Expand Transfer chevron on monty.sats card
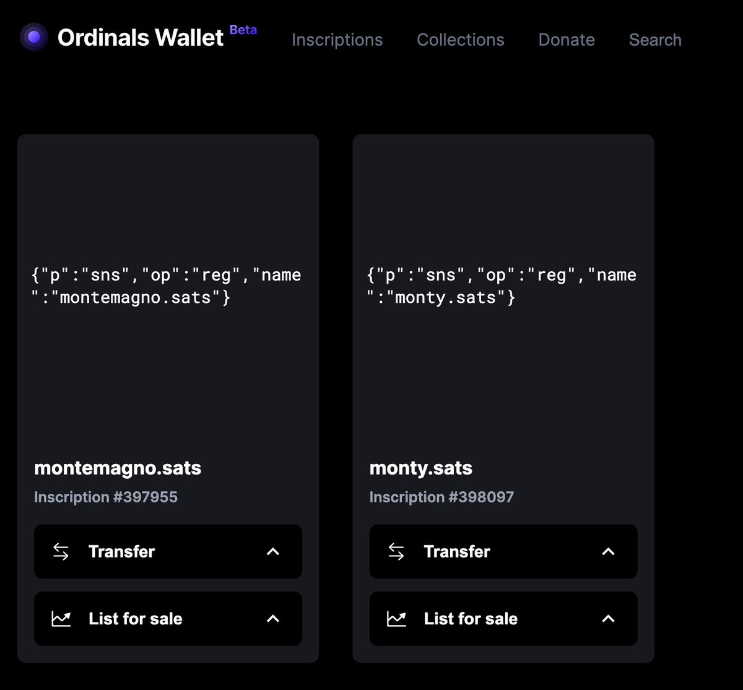 point(609,551)
